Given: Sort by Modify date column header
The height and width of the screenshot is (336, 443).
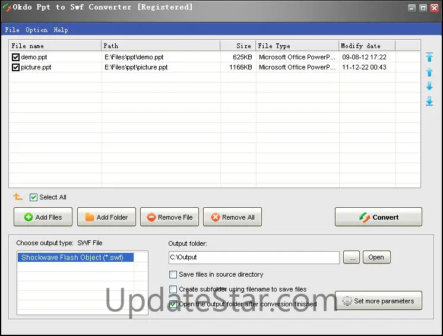Looking at the screenshot, I should click(367, 46).
